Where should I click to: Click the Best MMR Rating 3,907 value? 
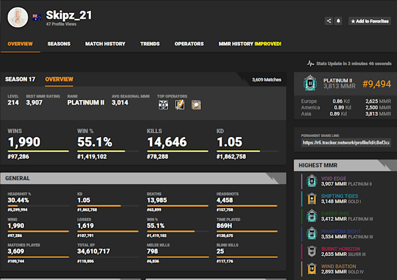tap(34, 102)
